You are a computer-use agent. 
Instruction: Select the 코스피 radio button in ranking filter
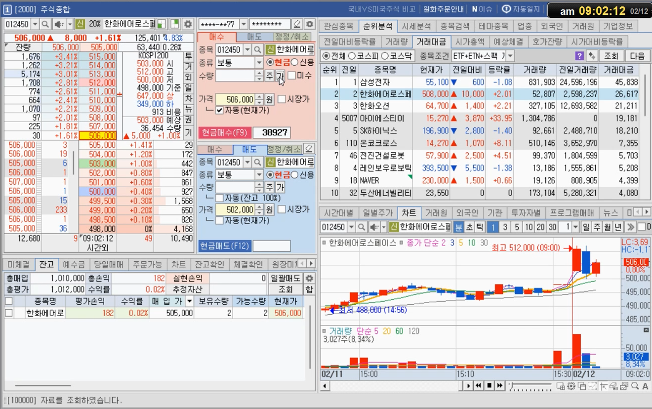click(x=351, y=56)
